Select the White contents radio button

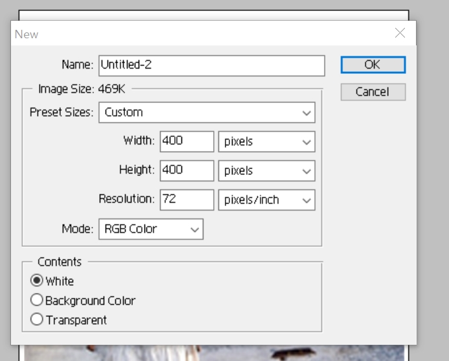(37, 281)
